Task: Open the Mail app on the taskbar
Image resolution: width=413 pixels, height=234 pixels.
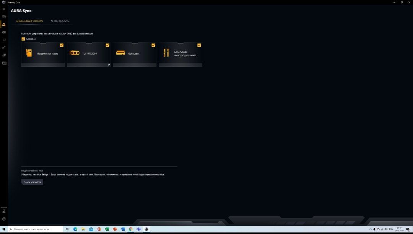Action: [x=91, y=229]
